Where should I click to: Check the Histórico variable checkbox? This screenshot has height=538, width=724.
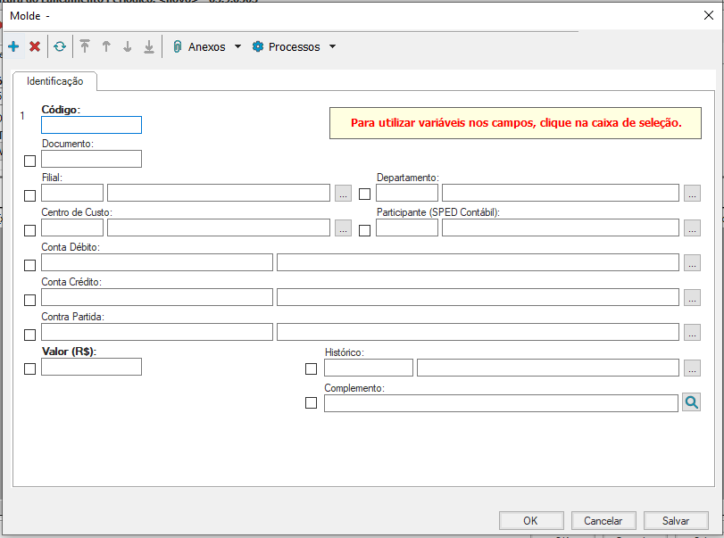pyautogui.click(x=312, y=369)
